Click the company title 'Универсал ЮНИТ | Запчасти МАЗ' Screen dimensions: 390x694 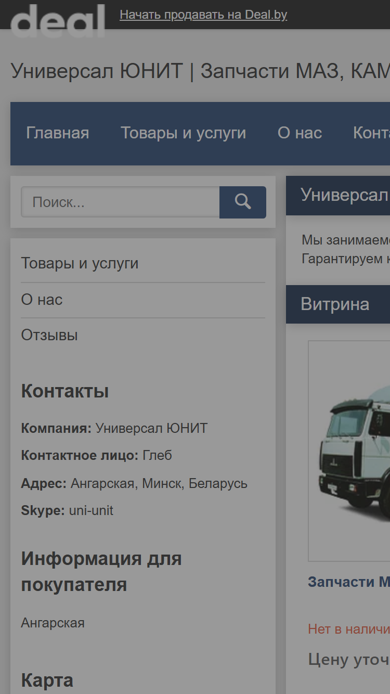[x=200, y=71]
